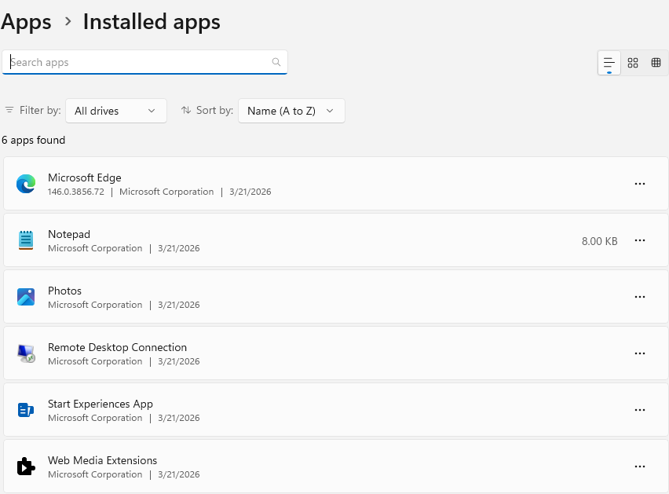Screen dimensions: 669x494
Task: Click the Start Experiences App icon
Action: click(x=26, y=410)
